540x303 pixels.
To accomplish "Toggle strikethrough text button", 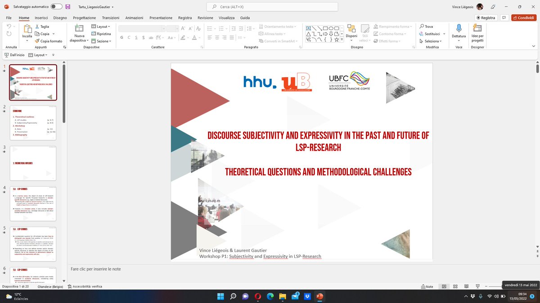I will point(151,37).
